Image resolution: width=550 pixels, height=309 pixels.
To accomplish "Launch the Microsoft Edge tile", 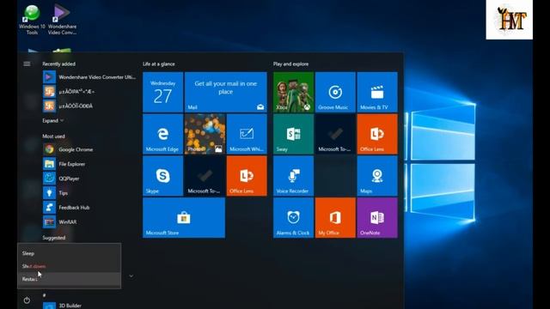I will tap(162, 134).
